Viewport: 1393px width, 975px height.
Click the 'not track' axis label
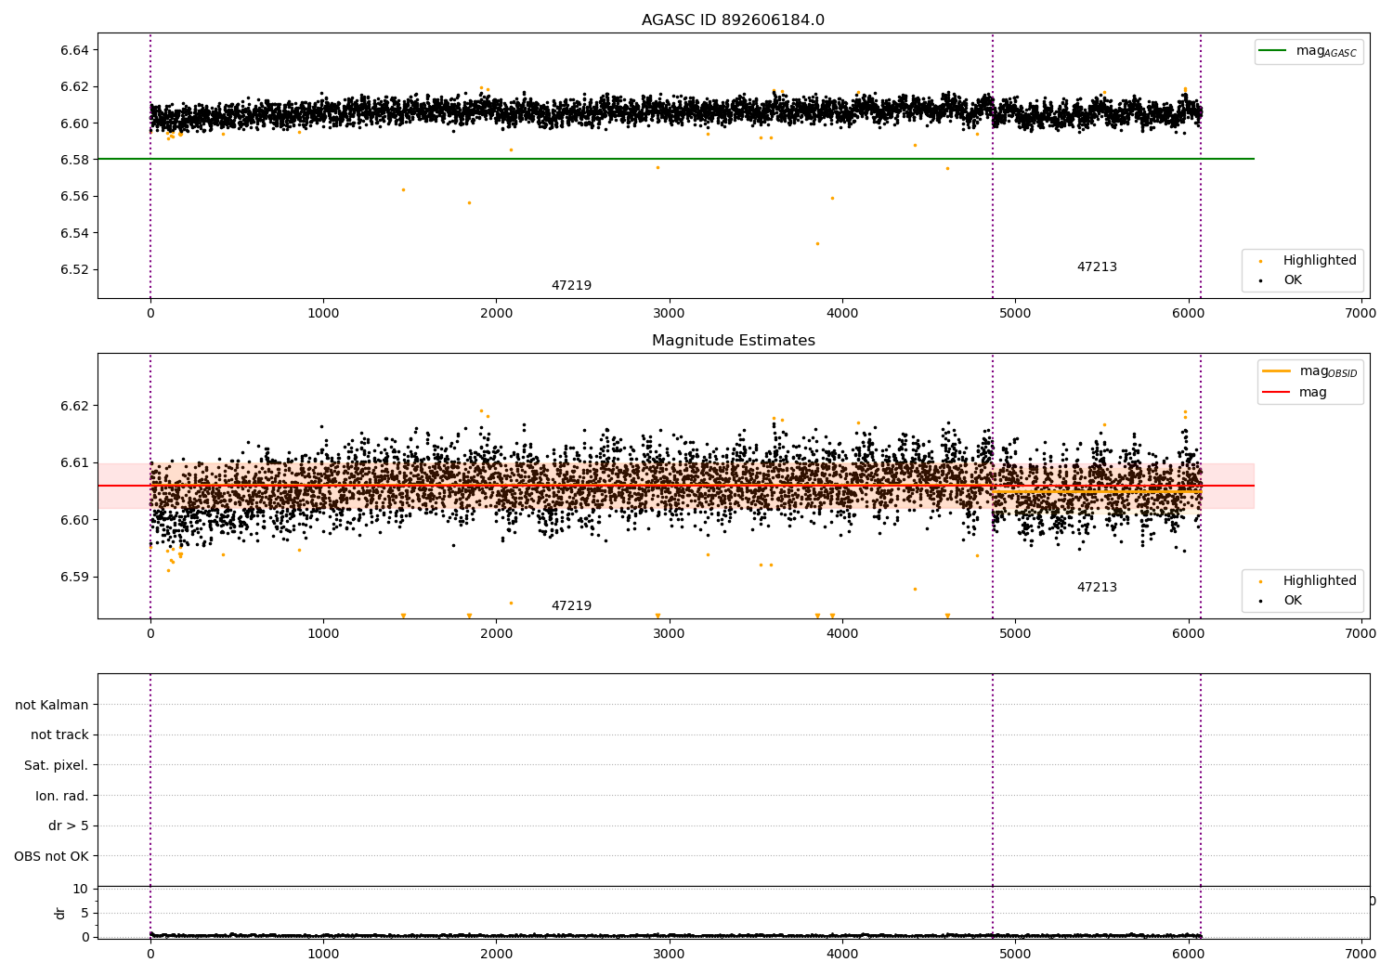point(59,735)
